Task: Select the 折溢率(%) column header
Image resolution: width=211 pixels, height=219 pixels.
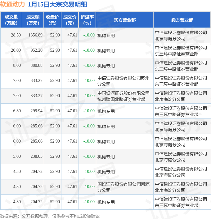Action: point(87,20)
